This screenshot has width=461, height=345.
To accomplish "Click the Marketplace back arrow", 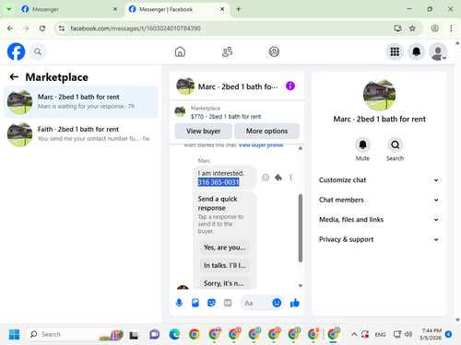I will [x=14, y=77].
